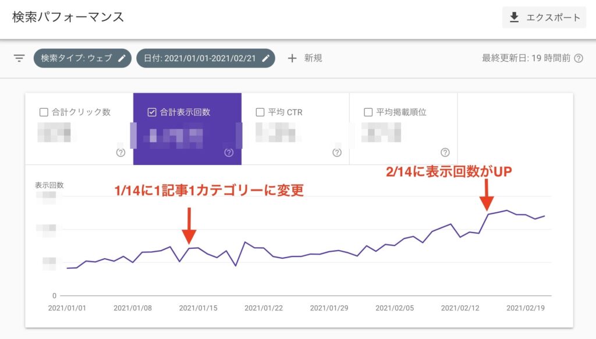The width and height of the screenshot is (596, 339).
Task: Open help icon in 平均 CTR card
Action: pos(337,152)
